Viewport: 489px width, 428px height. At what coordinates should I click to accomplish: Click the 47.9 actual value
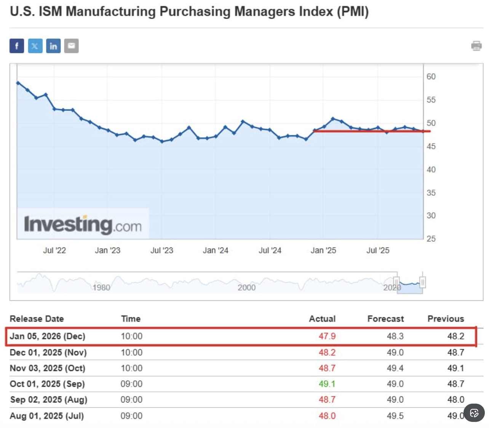[x=327, y=336]
